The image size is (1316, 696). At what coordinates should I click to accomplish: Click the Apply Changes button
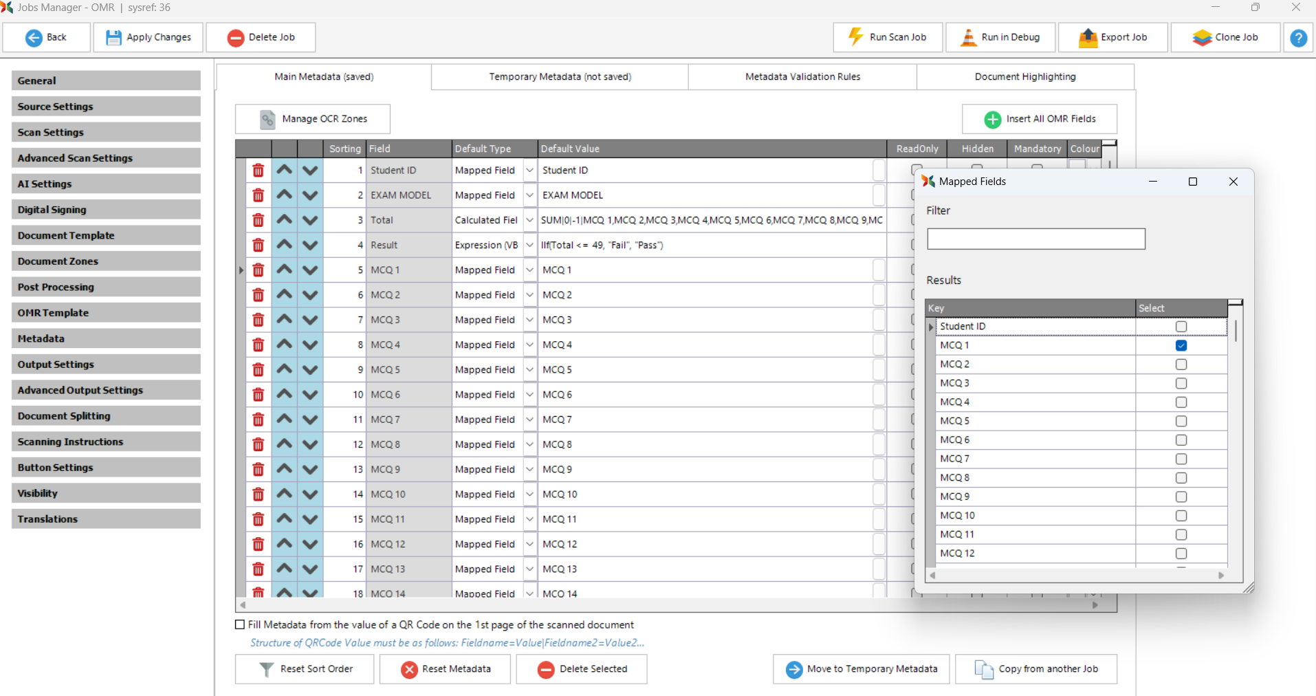tap(149, 38)
